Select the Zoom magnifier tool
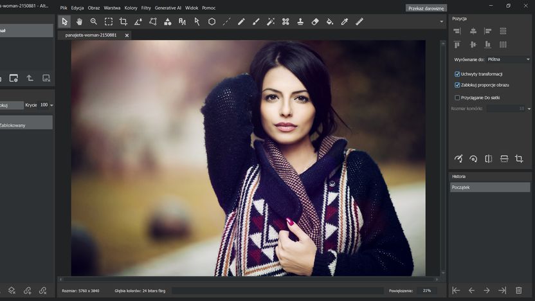 (x=93, y=22)
